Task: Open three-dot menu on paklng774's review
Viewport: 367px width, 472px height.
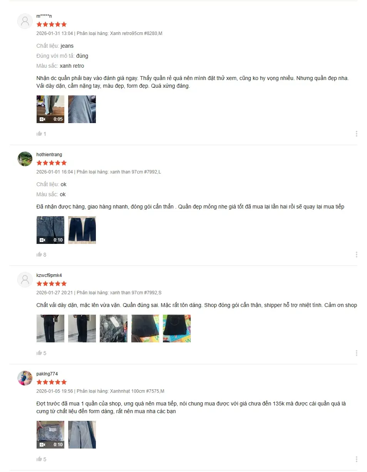Action: tap(356, 459)
